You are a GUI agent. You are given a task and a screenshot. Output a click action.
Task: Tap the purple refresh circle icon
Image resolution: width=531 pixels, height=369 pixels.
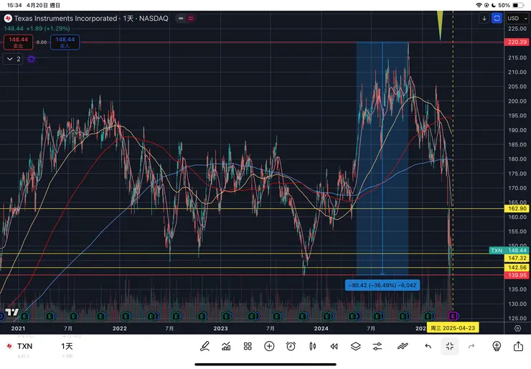click(31, 59)
